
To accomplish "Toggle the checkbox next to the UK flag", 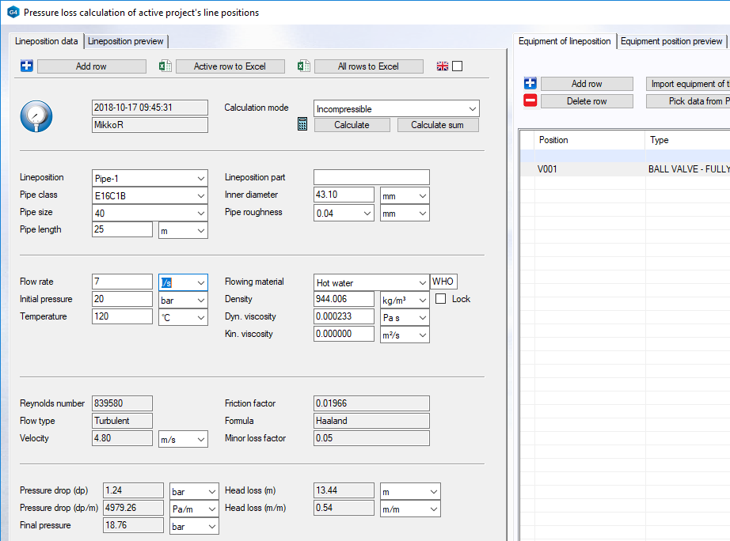I will (457, 66).
